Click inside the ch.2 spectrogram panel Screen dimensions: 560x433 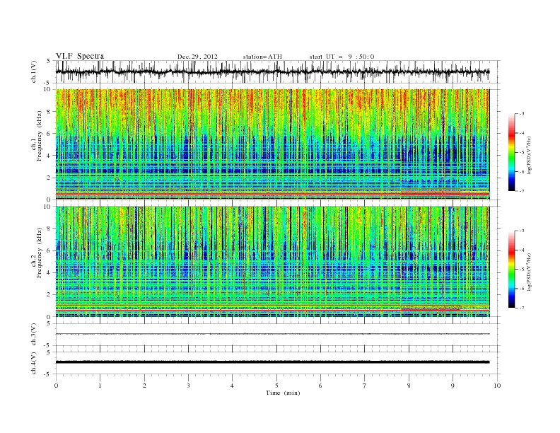tap(272, 261)
